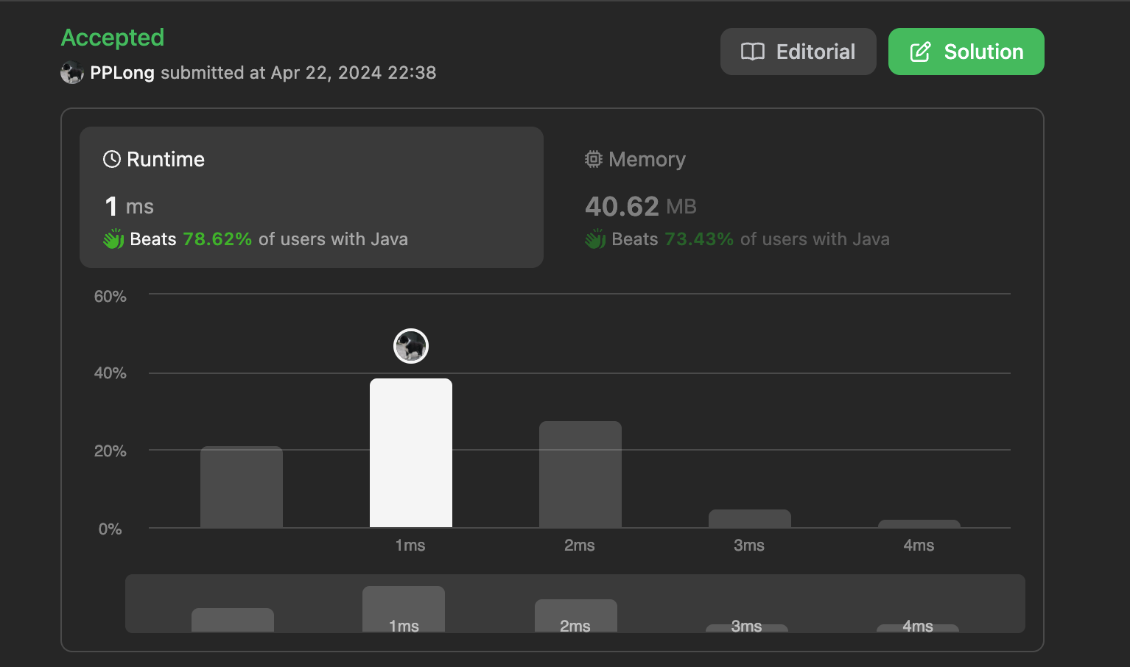Click the 4ms bar in the chart

[919, 523]
